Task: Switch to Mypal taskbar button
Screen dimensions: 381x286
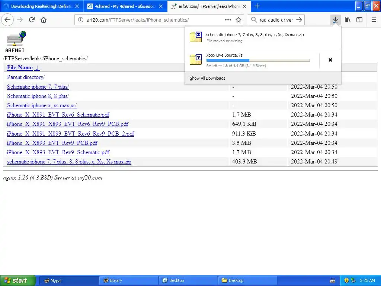Action: [69, 280]
